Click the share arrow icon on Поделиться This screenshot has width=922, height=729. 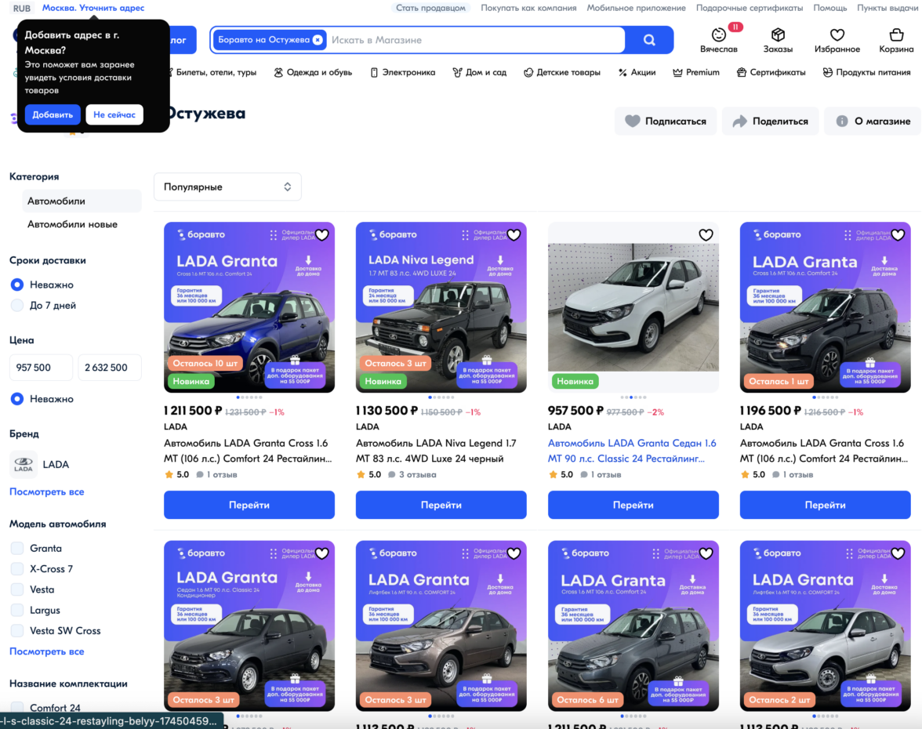[739, 121]
